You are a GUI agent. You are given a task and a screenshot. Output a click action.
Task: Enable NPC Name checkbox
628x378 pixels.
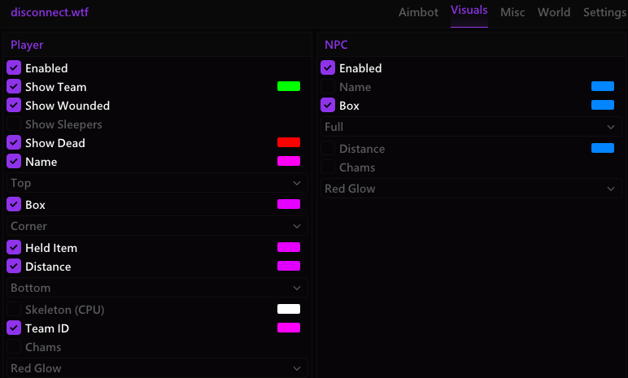click(x=328, y=87)
